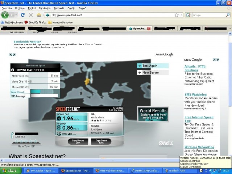Screen dimensions: 232x174
Task: Click the Forward navigation arrow
Action: click(12, 15)
